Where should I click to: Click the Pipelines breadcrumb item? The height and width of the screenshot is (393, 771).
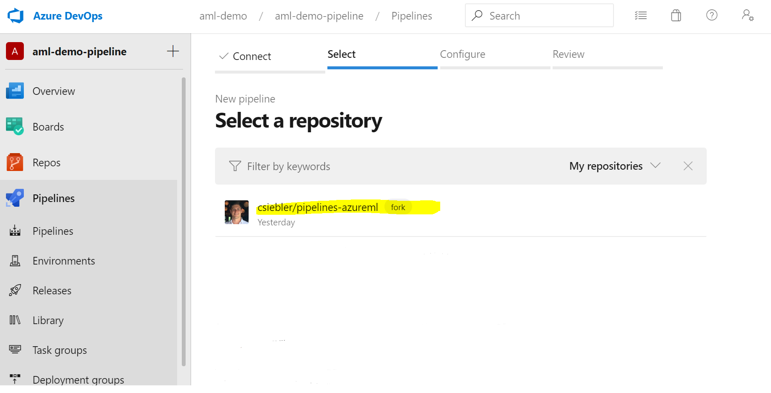412,16
